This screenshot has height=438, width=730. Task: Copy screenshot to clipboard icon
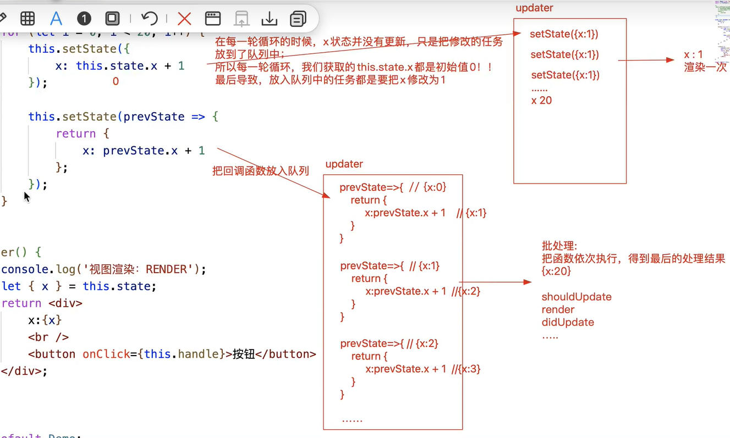click(298, 19)
